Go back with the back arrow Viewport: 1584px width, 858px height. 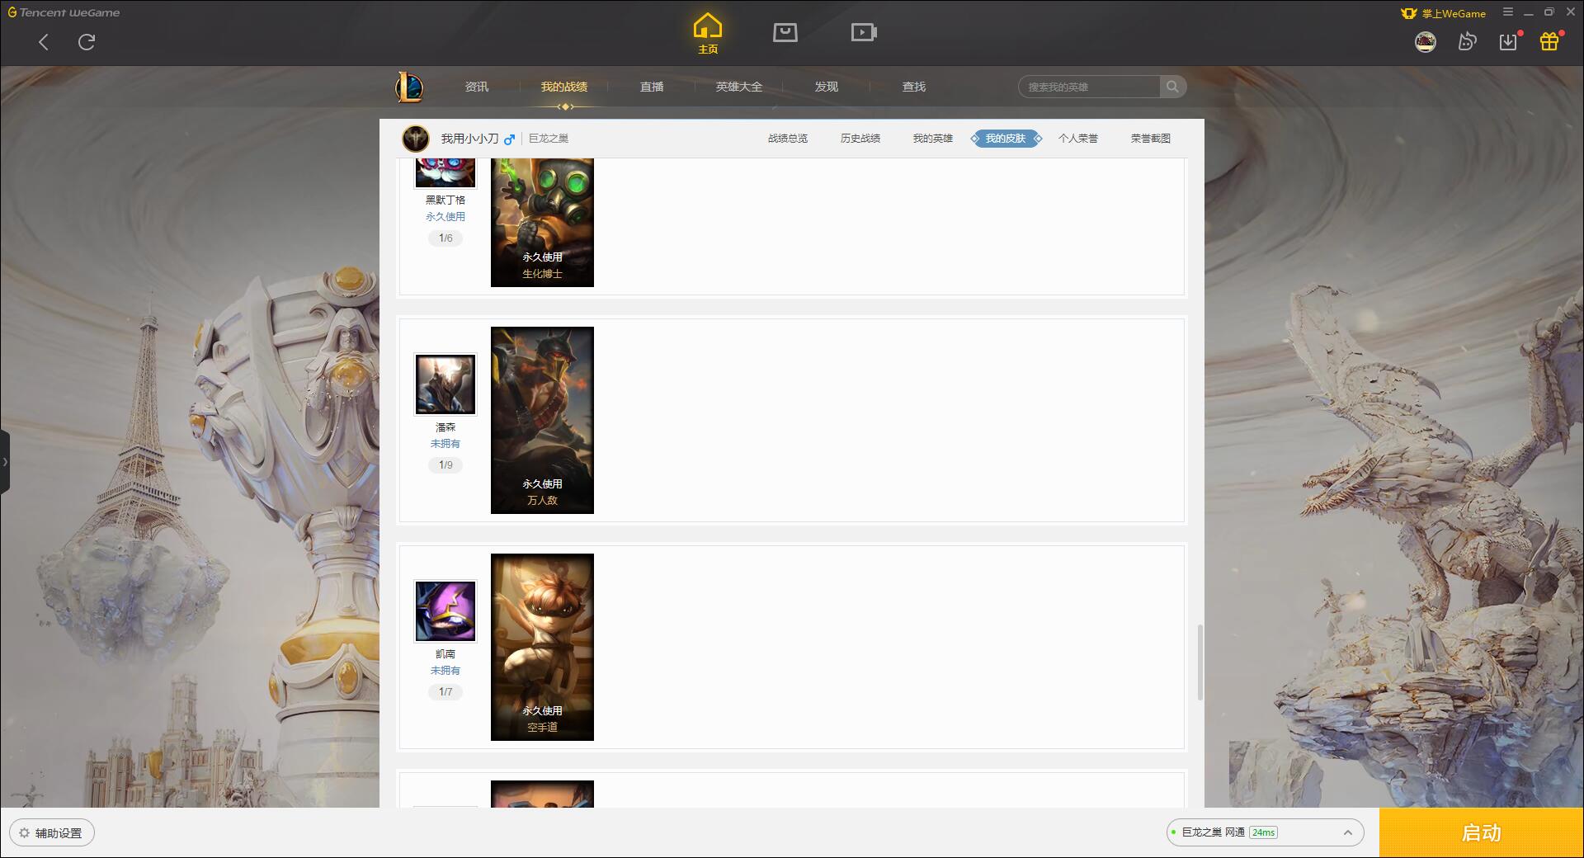(x=44, y=42)
